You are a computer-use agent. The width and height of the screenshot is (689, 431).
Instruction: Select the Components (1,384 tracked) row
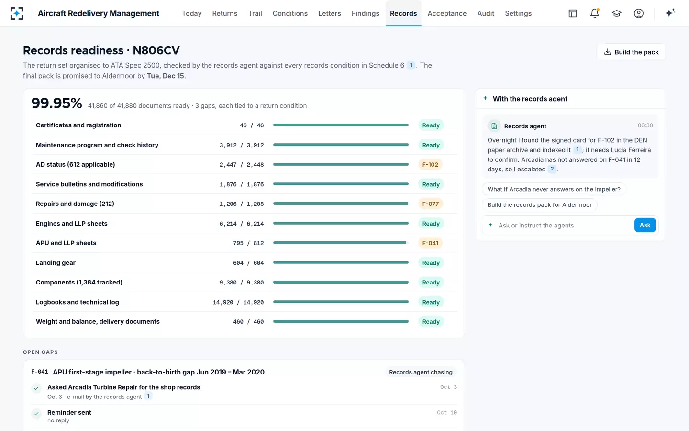click(x=244, y=283)
